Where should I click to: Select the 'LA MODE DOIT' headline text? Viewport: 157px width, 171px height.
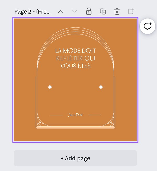pyautogui.click(x=75, y=51)
